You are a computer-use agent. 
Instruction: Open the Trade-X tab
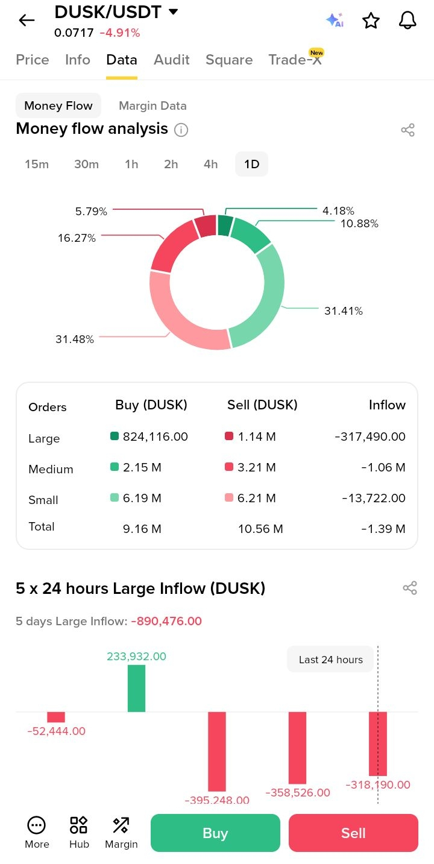[295, 60]
